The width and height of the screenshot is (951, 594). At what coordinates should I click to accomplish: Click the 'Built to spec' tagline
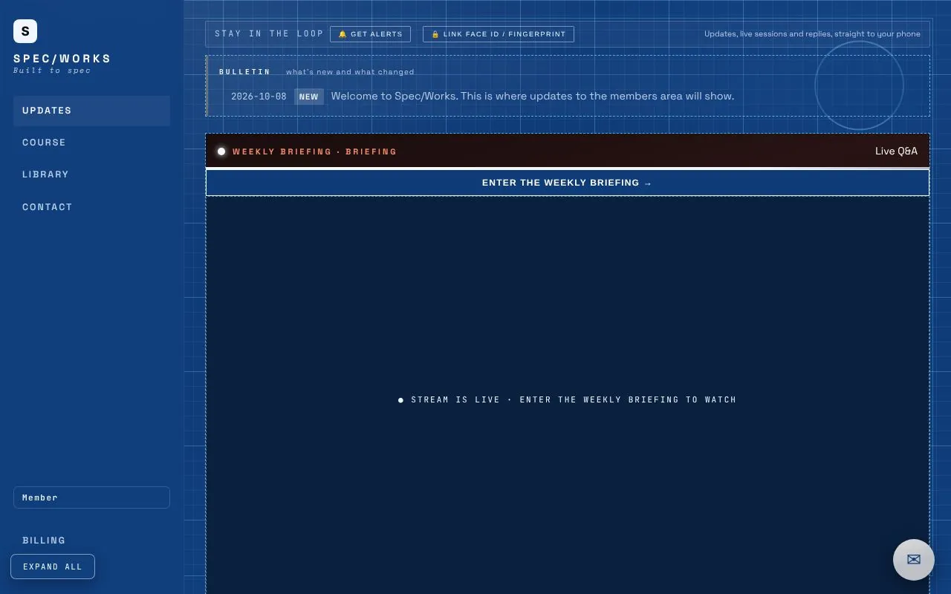(x=52, y=71)
